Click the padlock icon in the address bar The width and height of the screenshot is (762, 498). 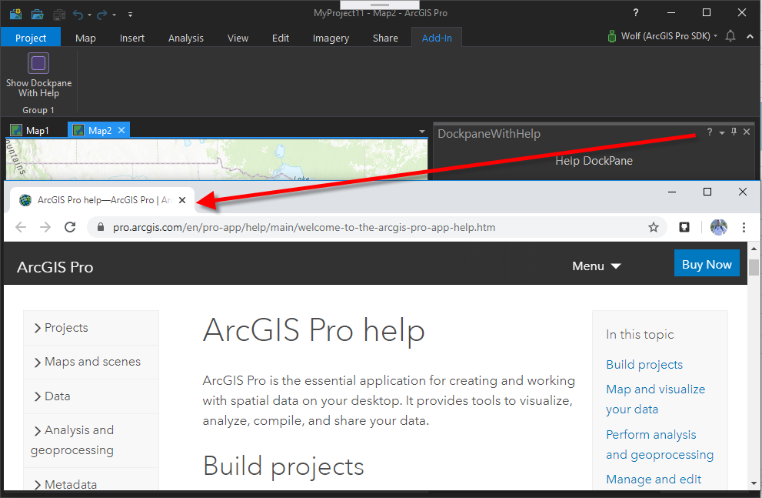click(100, 227)
